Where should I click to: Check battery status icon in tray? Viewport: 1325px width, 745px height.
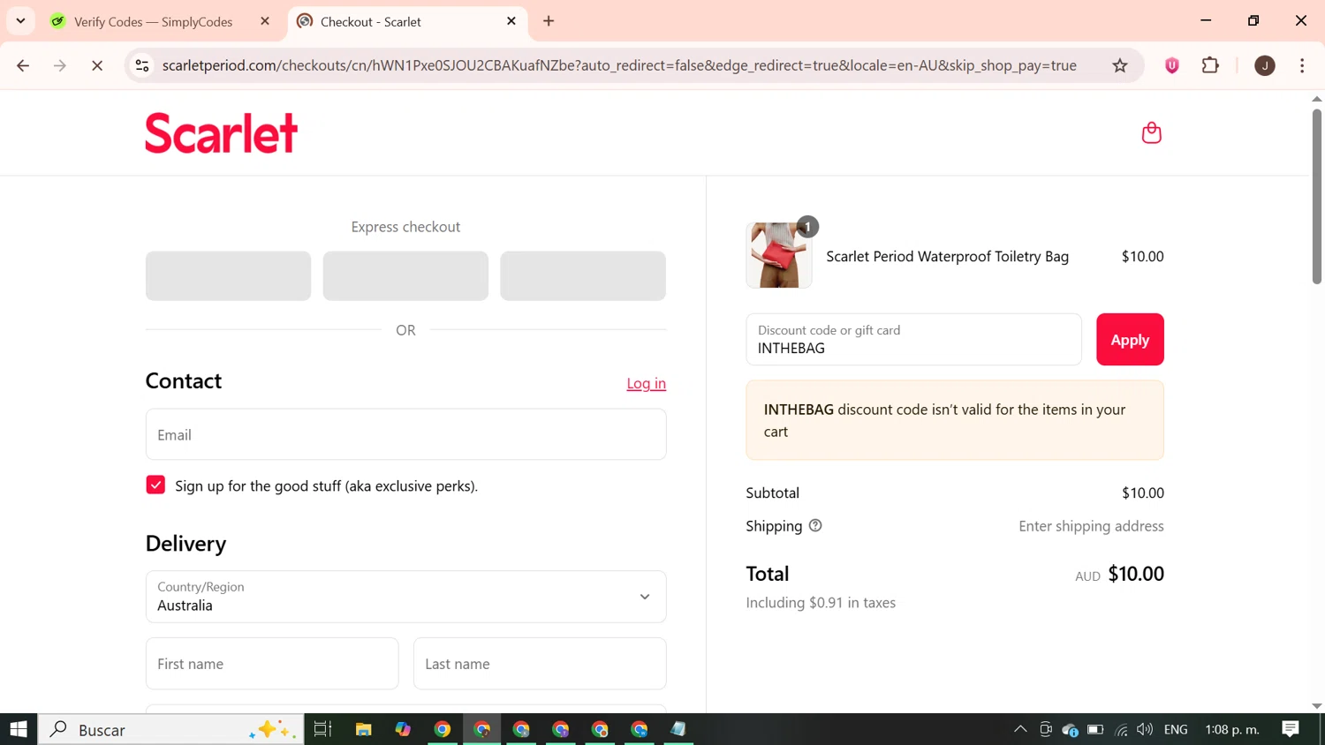[x=1095, y=729]
